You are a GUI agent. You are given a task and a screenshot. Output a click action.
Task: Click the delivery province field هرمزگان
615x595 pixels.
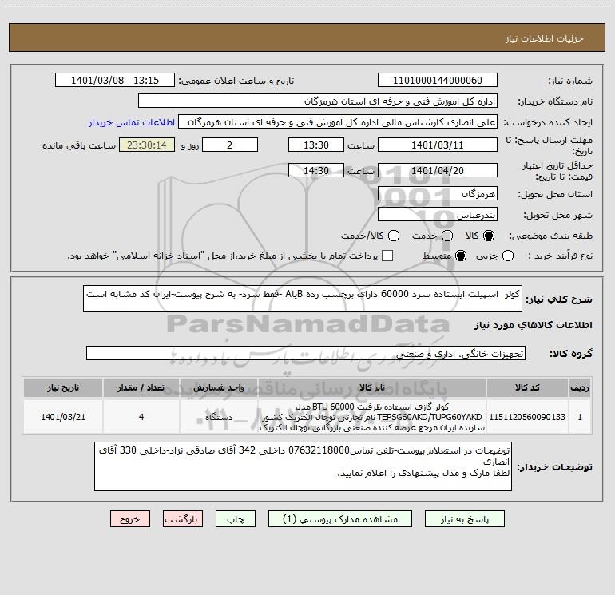click(x=438, y=193)
